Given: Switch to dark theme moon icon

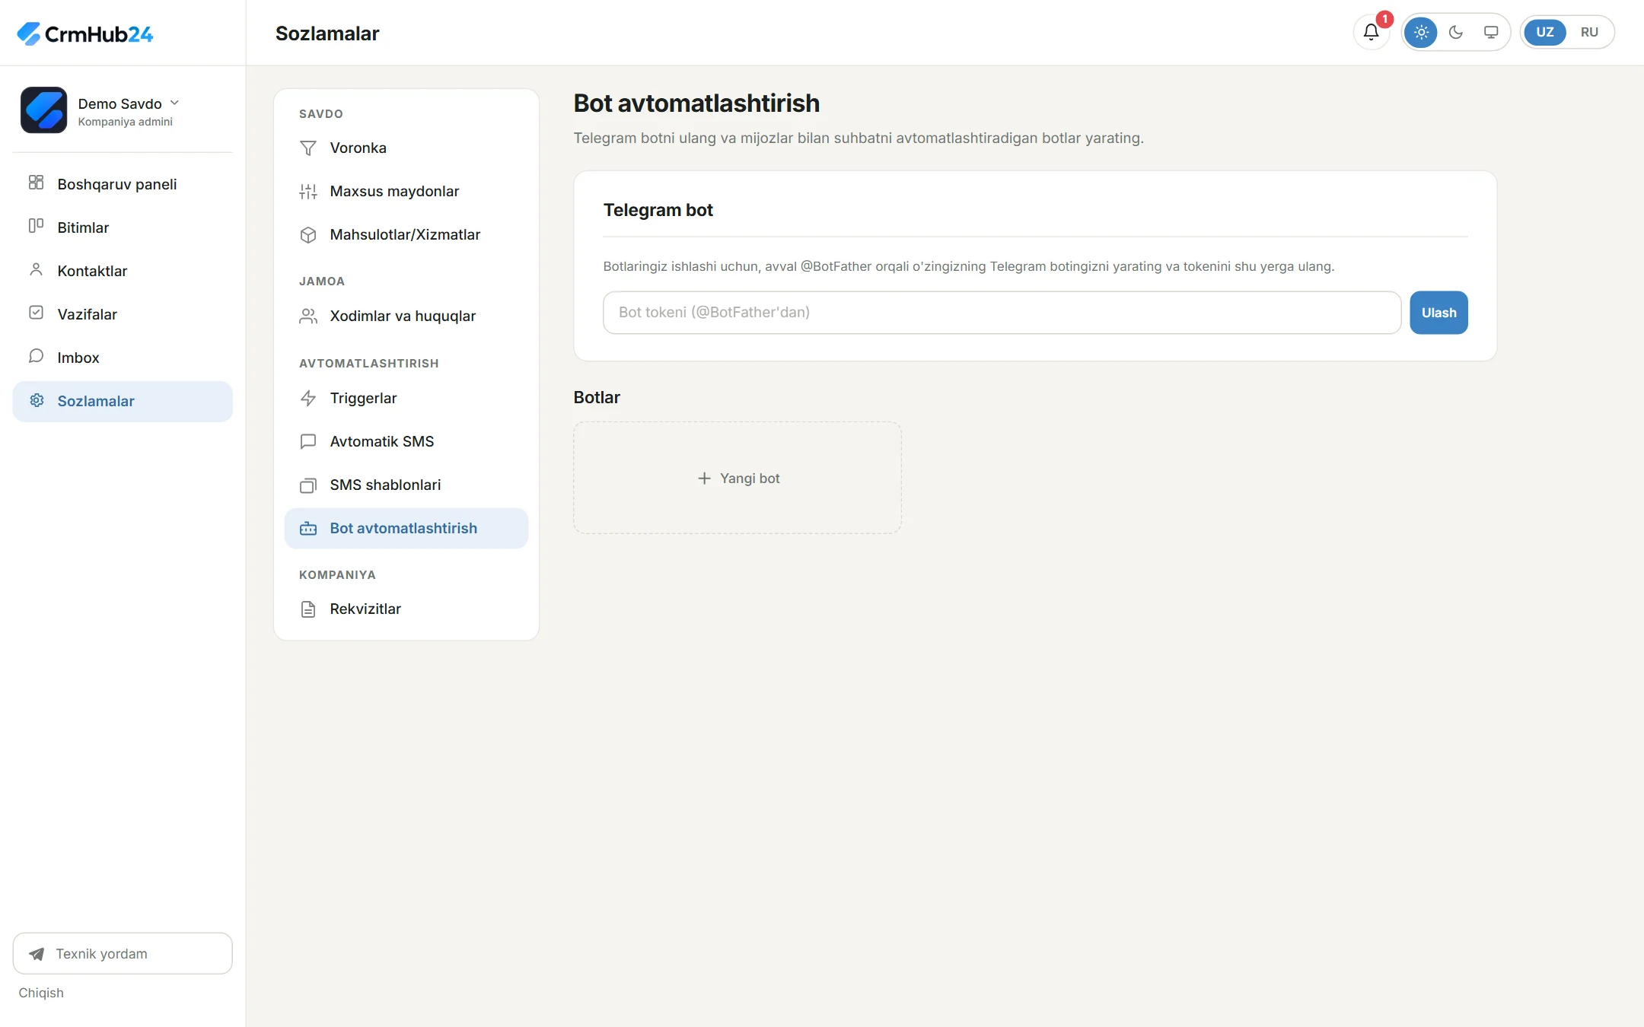Looking at the screenshot, I should click(x=1456, y=32).
